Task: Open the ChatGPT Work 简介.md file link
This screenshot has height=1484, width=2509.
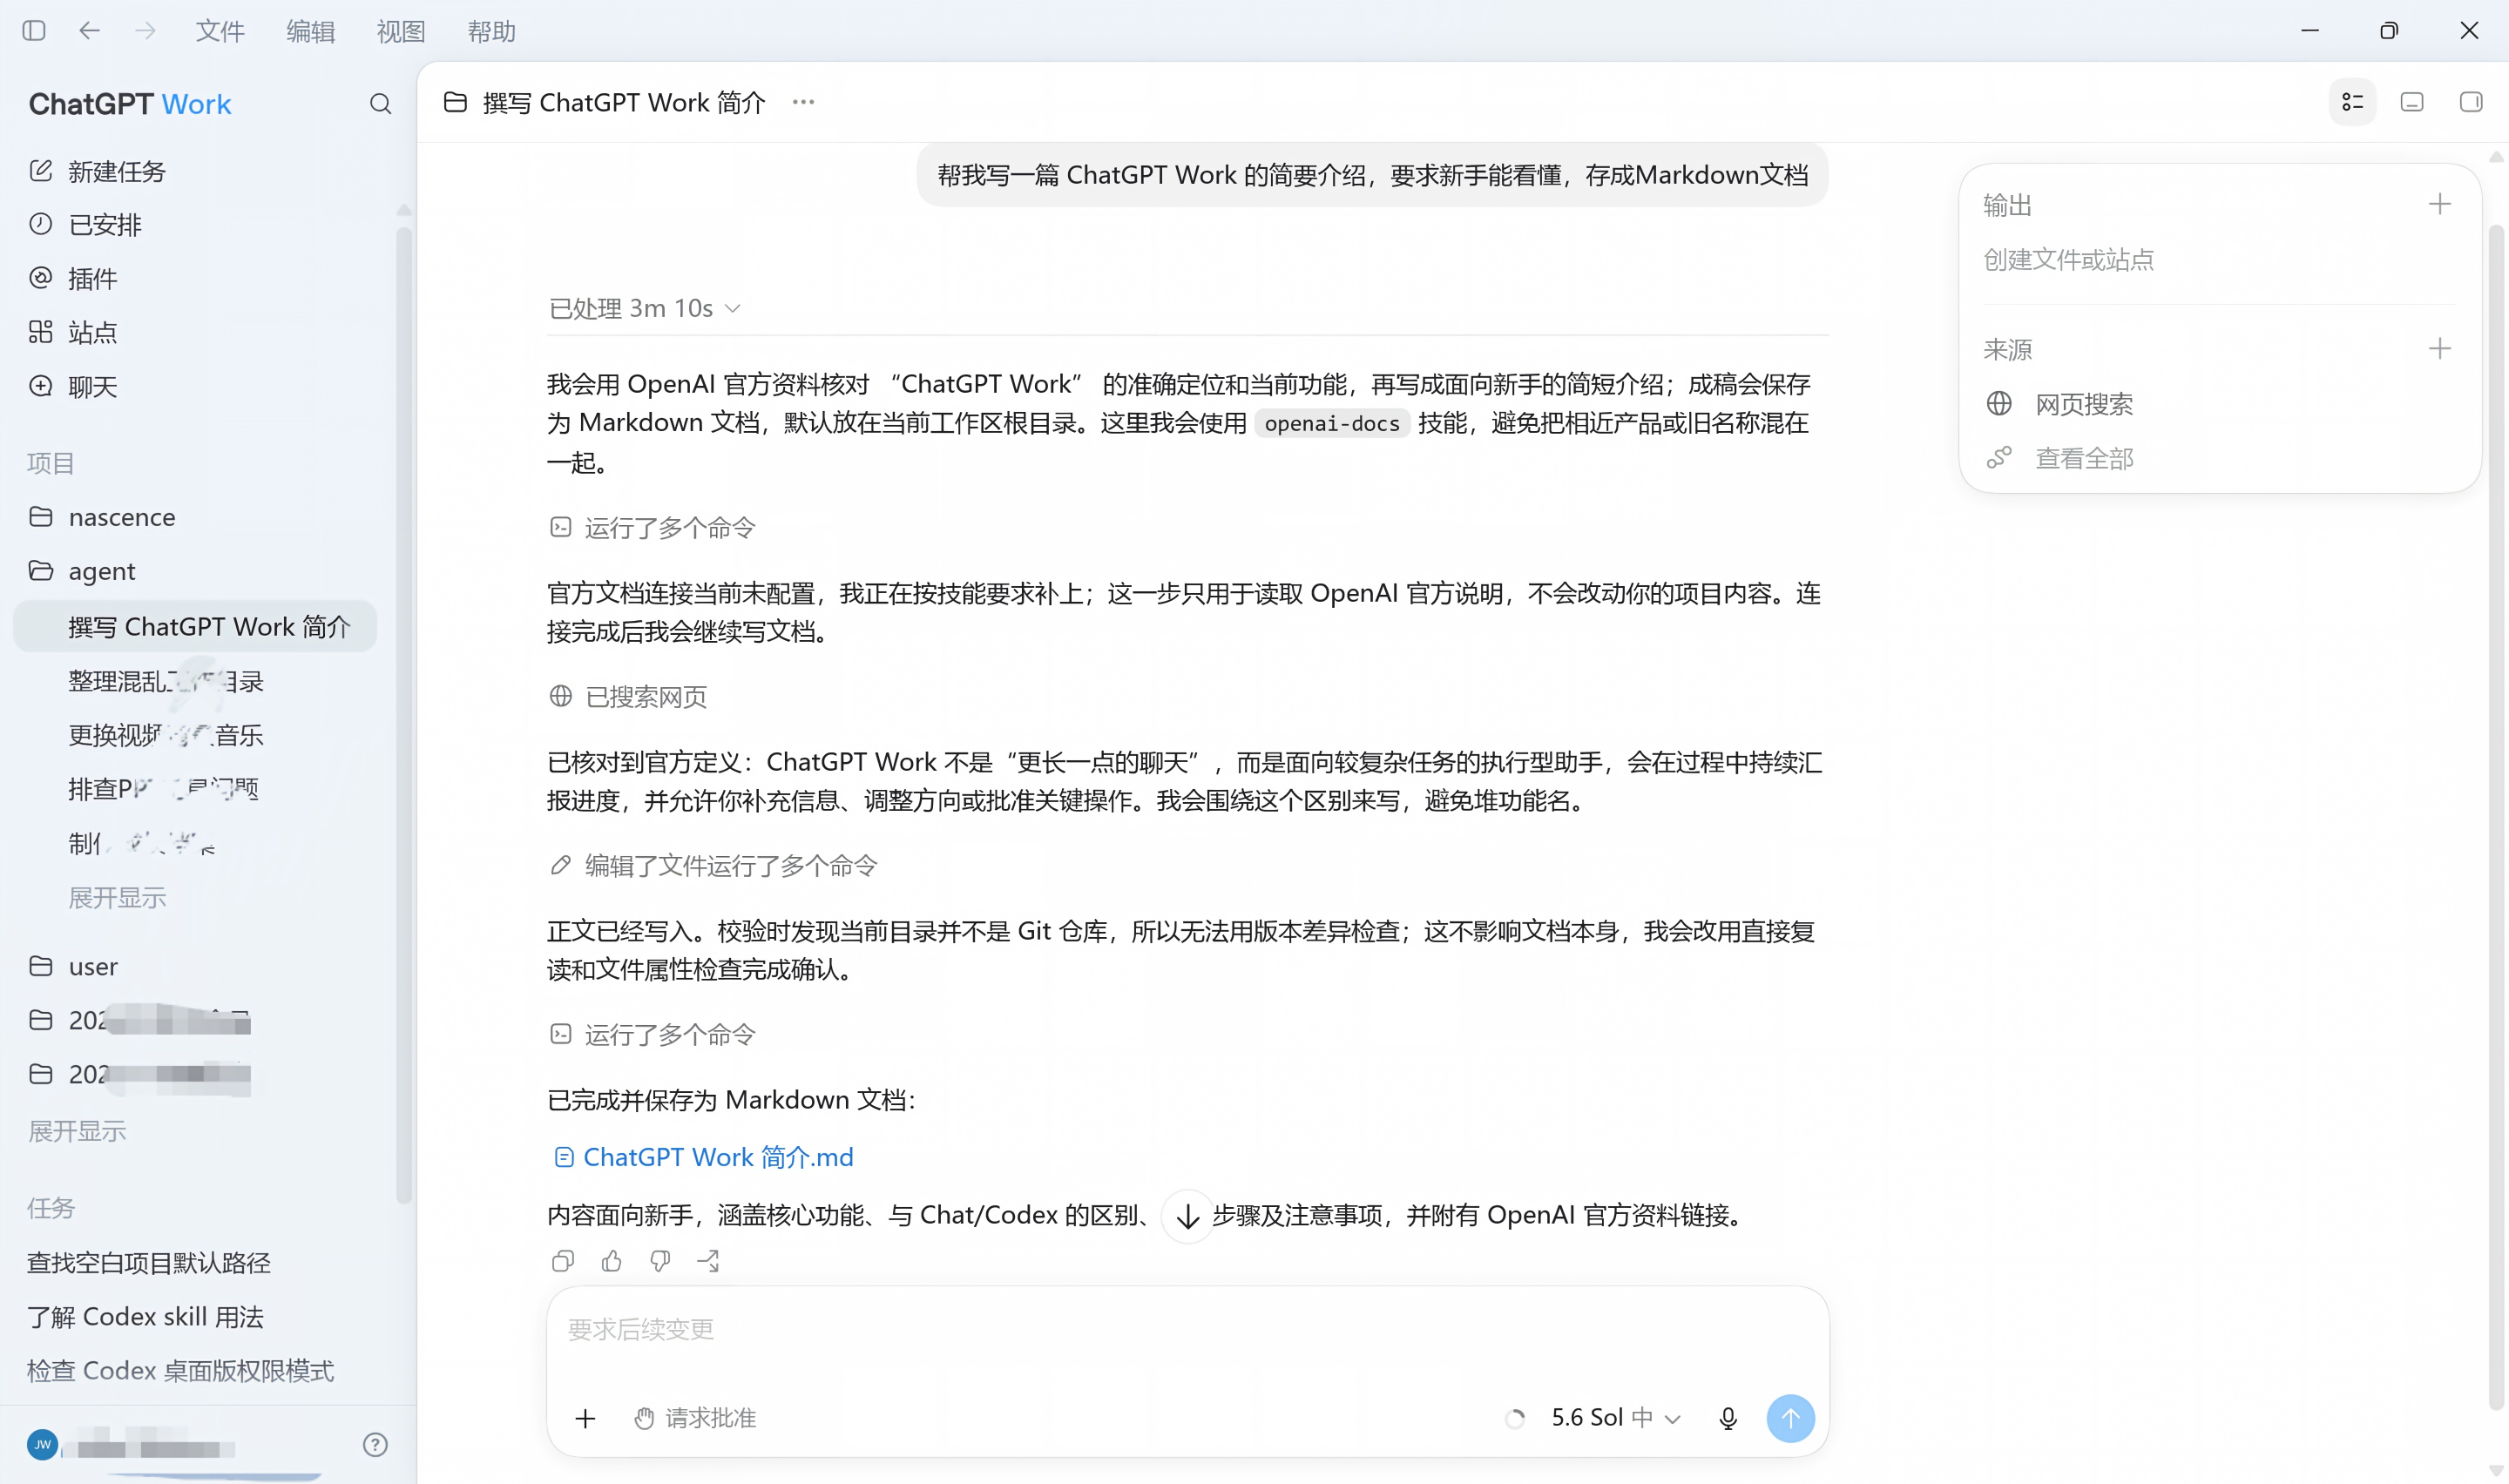Action: pos(704,1158)
